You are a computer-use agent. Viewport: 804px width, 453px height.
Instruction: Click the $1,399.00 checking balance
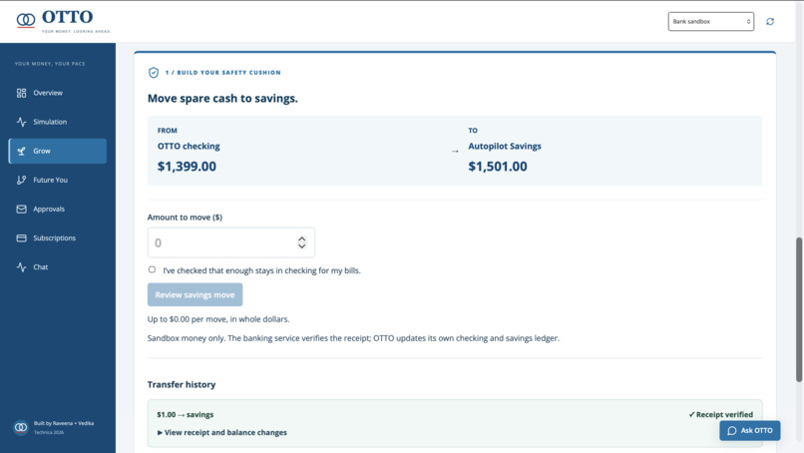[x=187, y=167]
